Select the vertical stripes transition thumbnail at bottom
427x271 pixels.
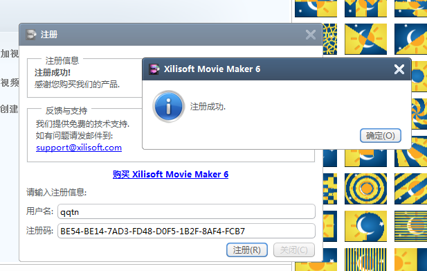[x=365, y=259]
